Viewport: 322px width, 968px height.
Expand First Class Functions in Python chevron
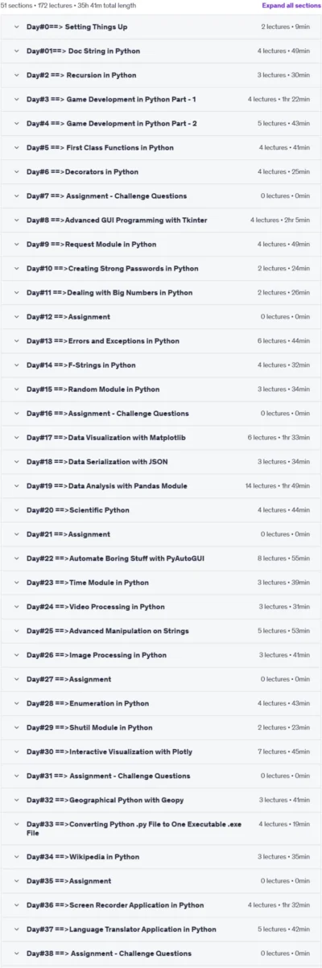[16, 147]
